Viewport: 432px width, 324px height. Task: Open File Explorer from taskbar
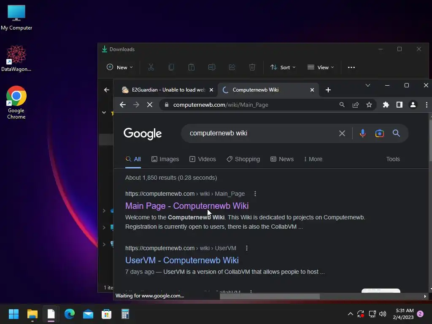pos(32,314)
